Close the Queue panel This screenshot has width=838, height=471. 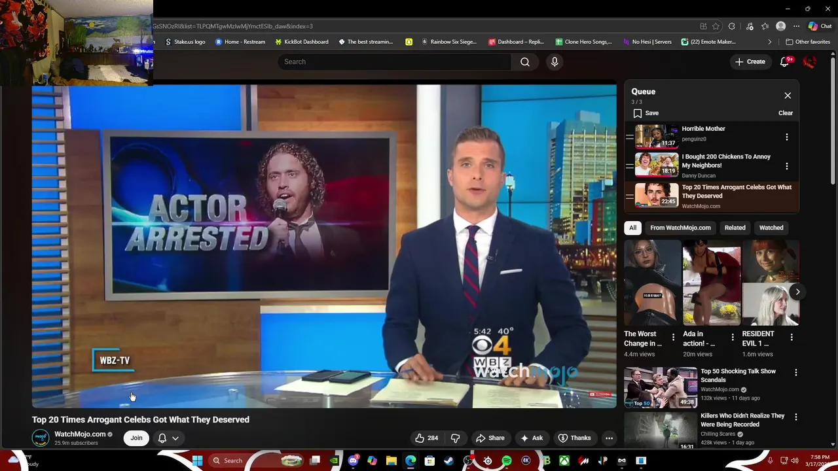(788, 96)
